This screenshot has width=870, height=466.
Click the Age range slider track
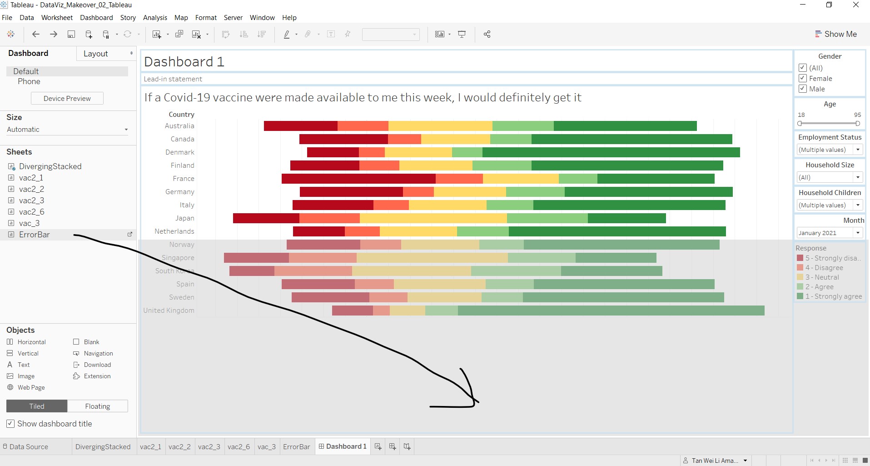829,123
